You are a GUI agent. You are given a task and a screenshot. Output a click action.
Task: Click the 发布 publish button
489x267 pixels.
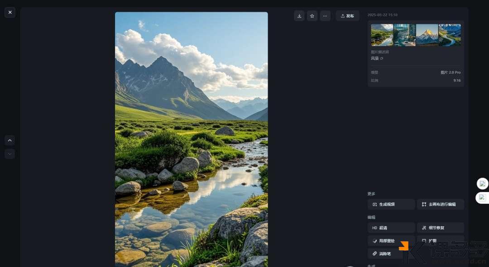(347, 16)
